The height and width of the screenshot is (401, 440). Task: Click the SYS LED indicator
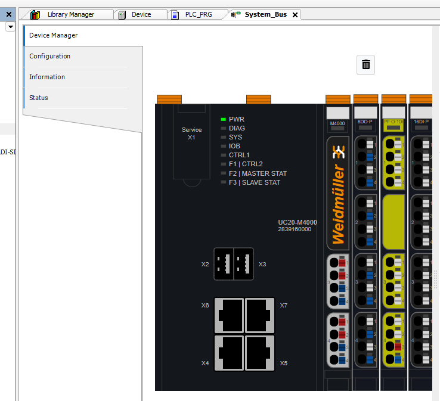[x=223, y=138]
